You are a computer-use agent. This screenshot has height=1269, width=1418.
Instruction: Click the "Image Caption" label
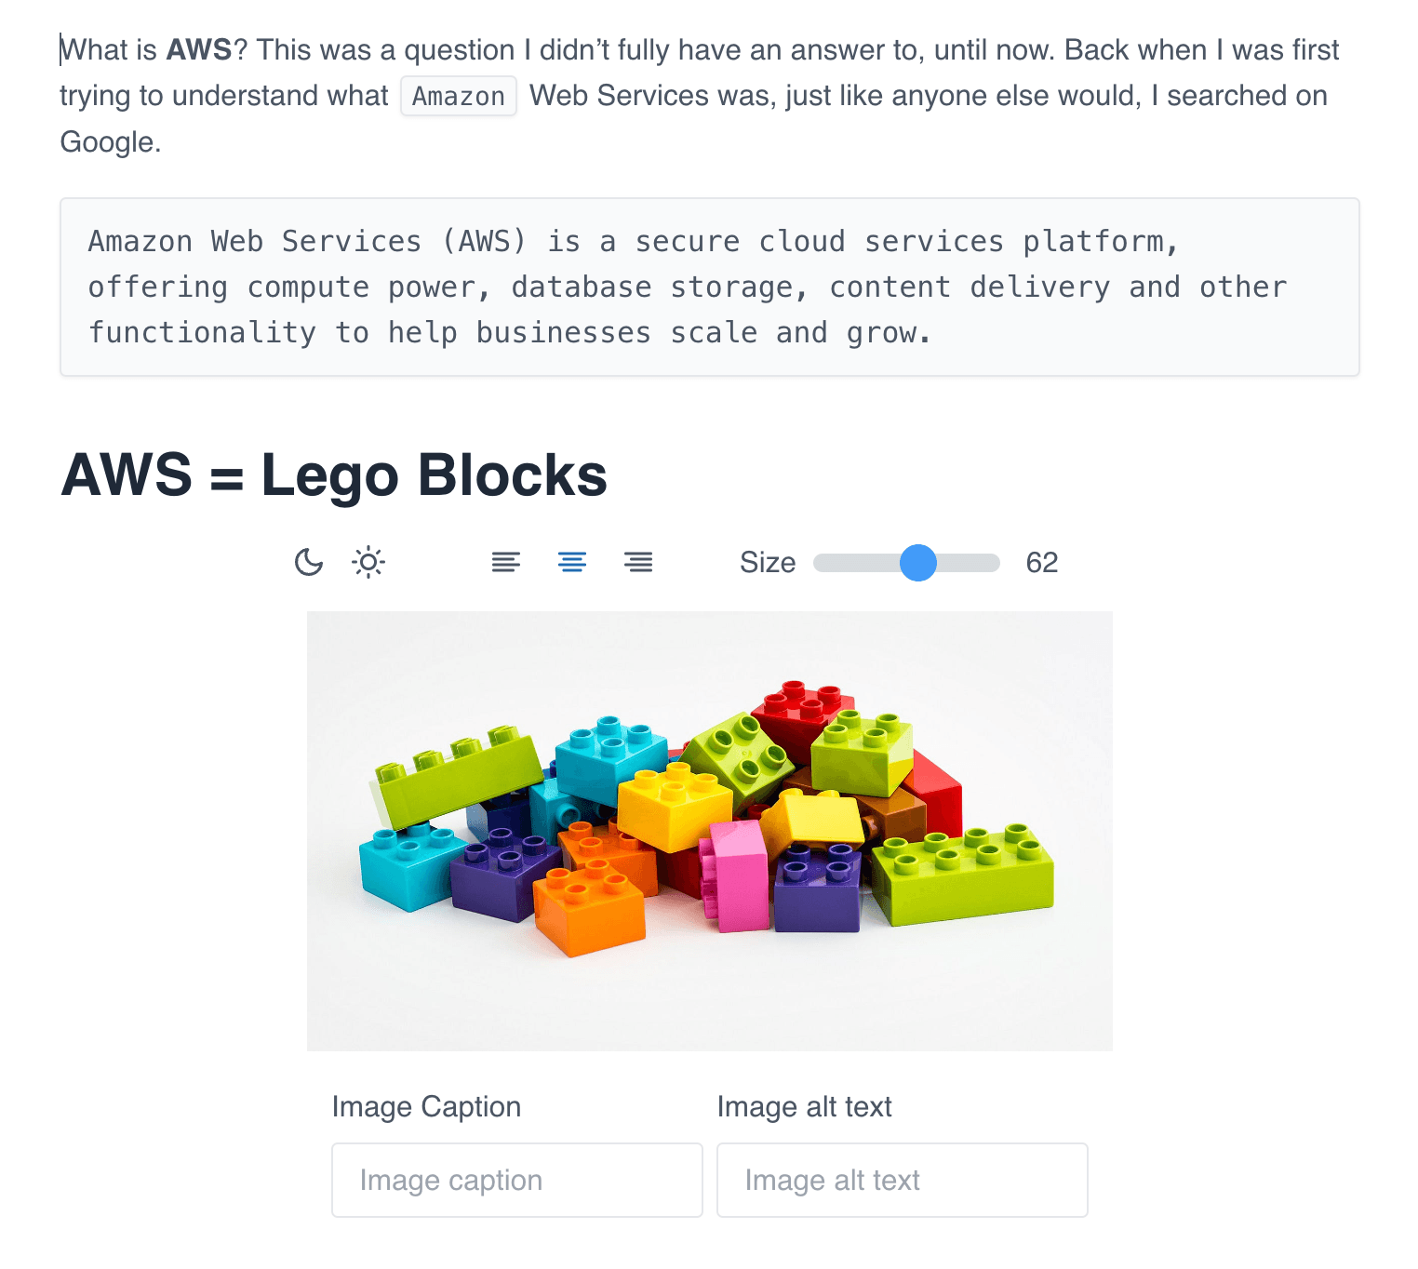click(x=426, y=1106)
